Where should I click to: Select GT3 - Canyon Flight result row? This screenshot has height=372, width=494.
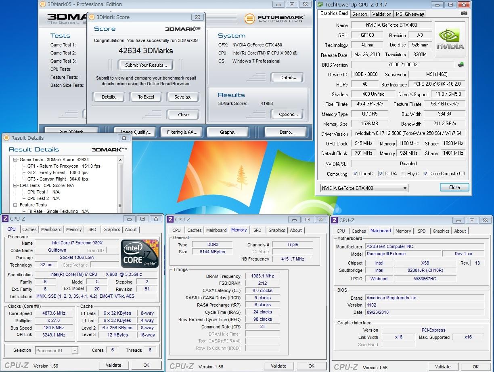coord(58,179)
